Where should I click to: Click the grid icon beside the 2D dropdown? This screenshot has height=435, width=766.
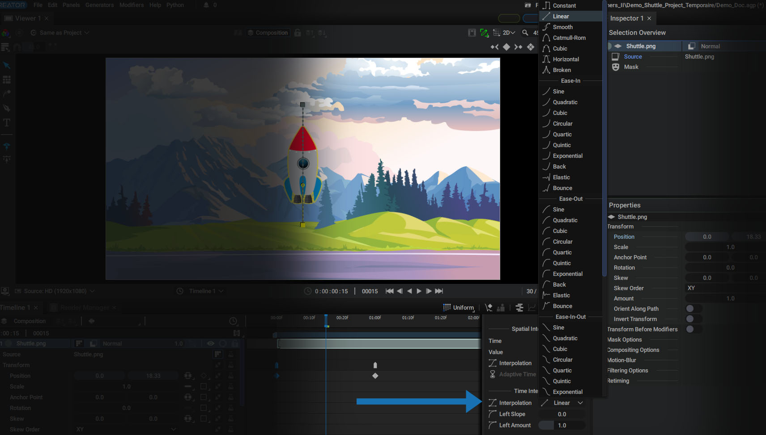coord(497,33)
